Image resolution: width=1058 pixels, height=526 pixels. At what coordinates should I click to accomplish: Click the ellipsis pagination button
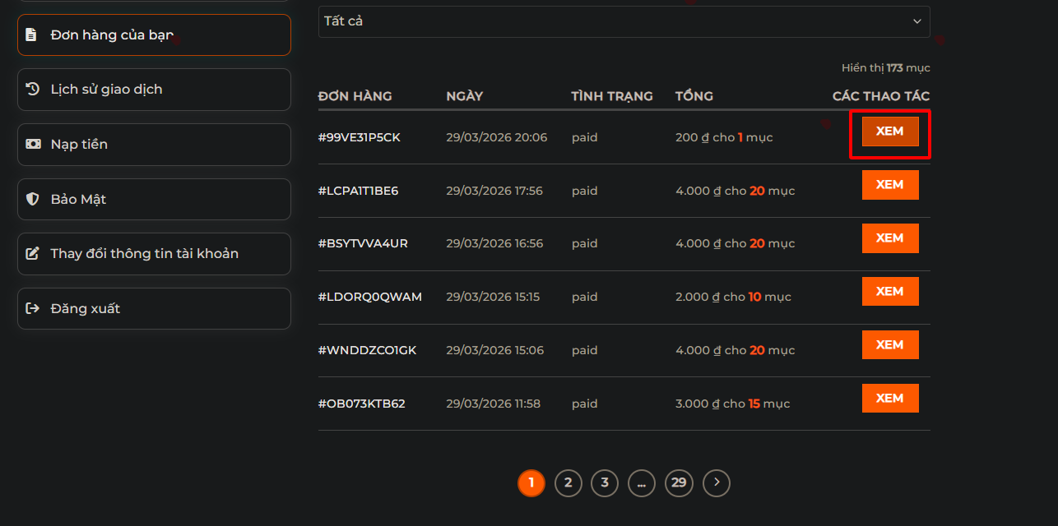[641, 482]
